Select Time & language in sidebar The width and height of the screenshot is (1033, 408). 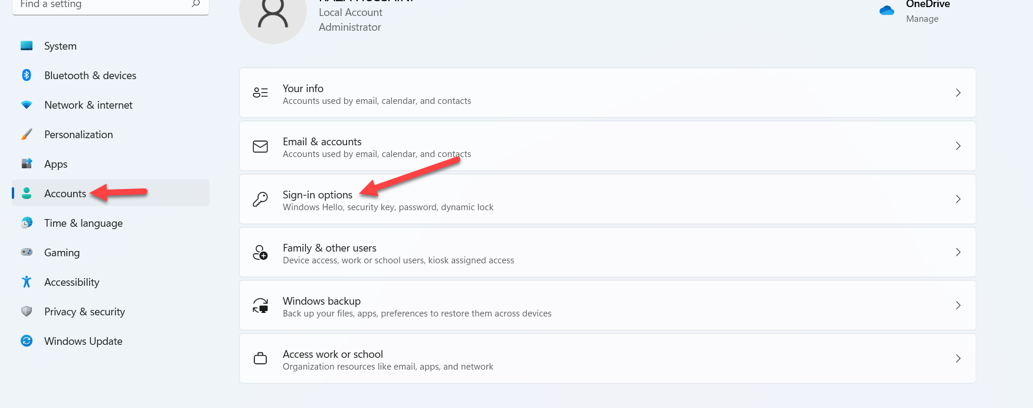(83, 223)
